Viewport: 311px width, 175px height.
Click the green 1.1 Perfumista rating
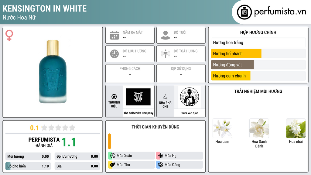coord(69,142)
